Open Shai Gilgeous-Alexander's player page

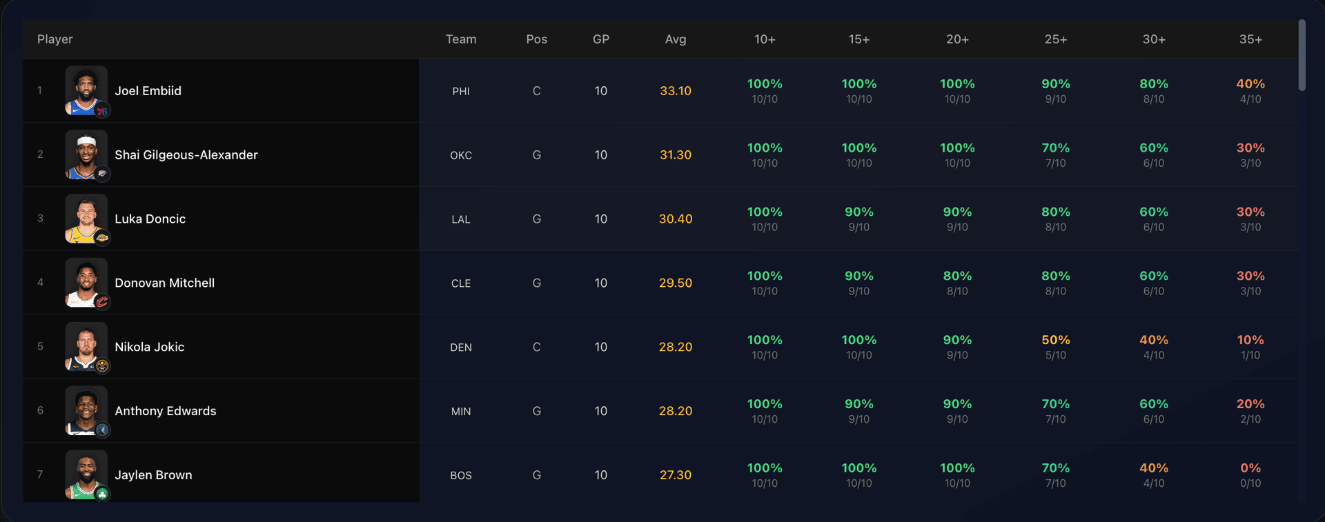(186, 154)
